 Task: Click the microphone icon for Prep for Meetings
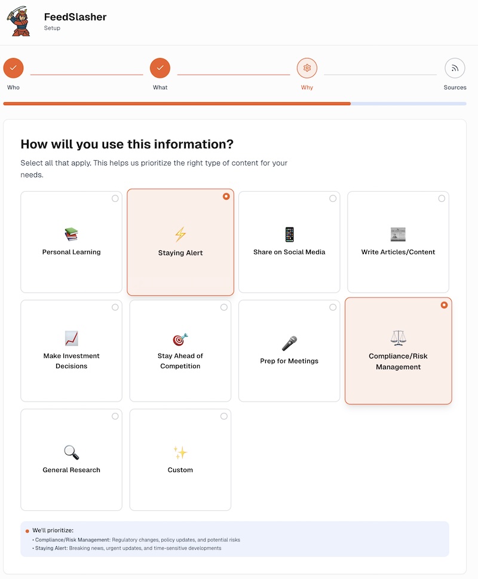[x=289, y=344]
